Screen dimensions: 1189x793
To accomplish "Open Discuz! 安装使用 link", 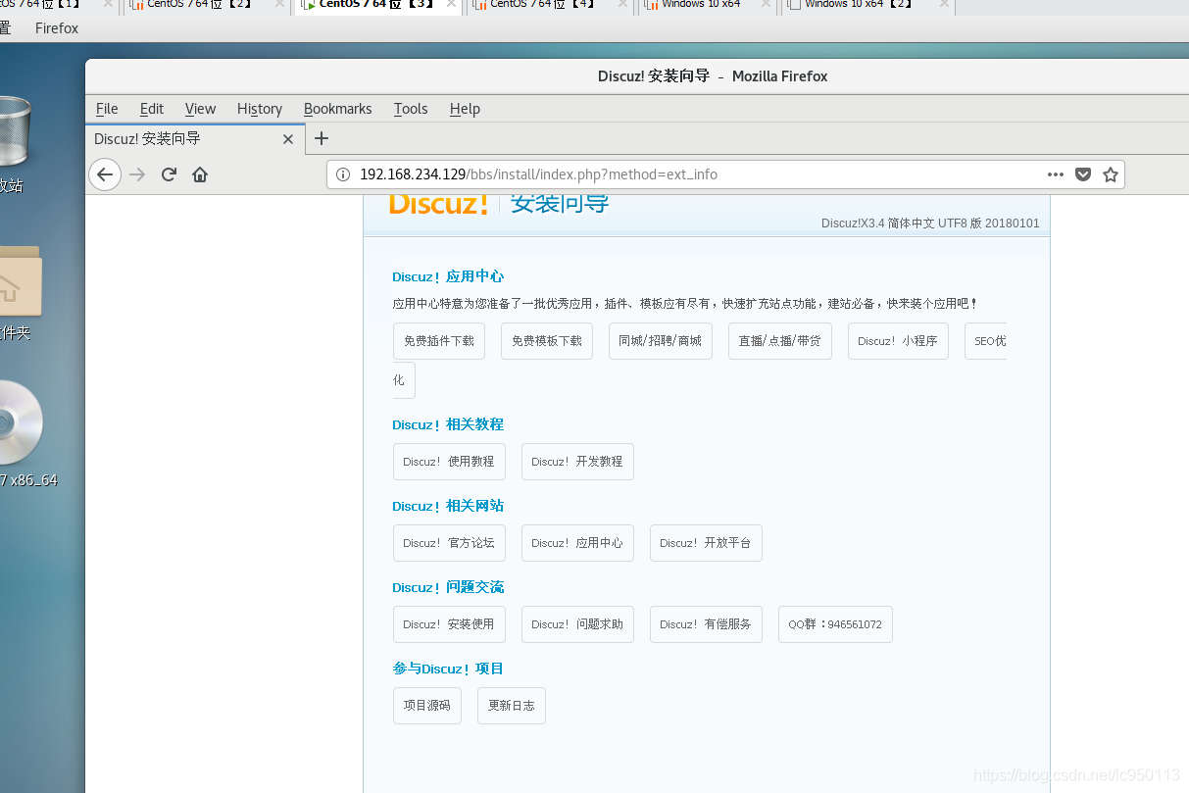I will pyautogui.click(x=449, y=624).
